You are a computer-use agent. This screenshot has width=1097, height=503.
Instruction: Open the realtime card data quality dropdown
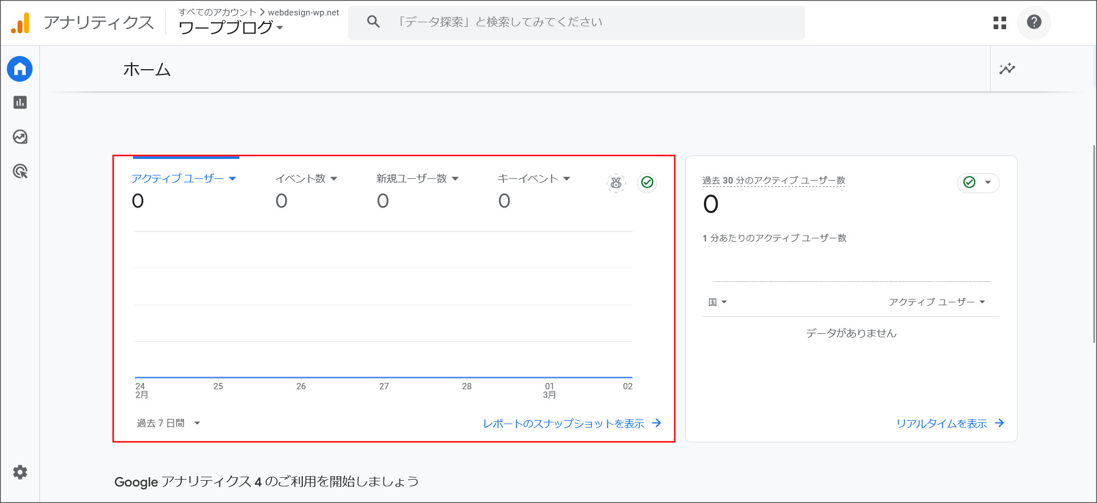click(978, 182)
